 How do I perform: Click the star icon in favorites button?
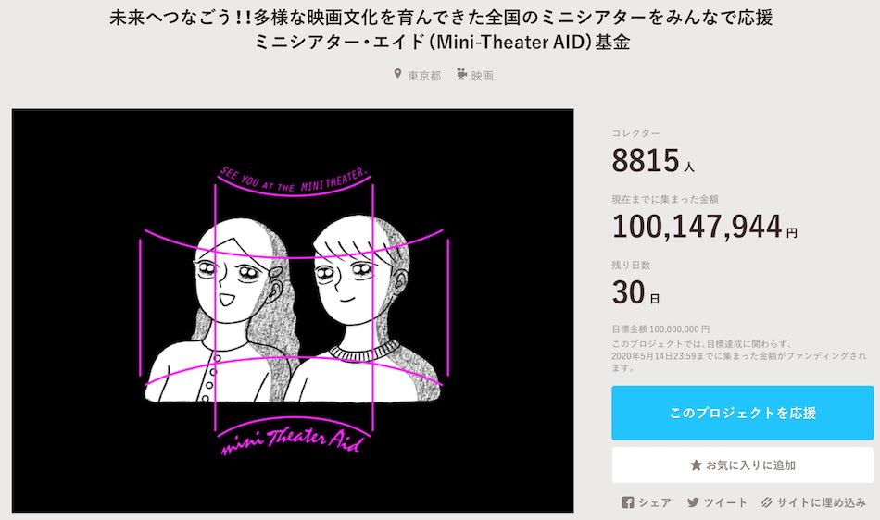point(696,465)
